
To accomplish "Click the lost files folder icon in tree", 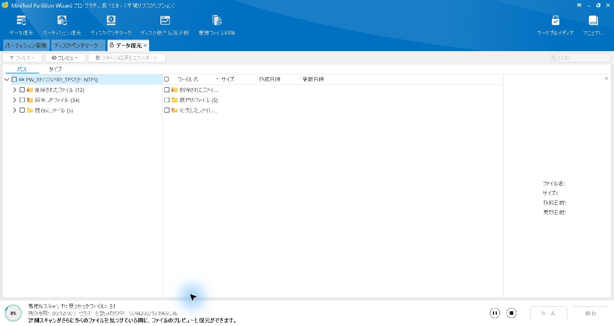I will pos(30,100).
